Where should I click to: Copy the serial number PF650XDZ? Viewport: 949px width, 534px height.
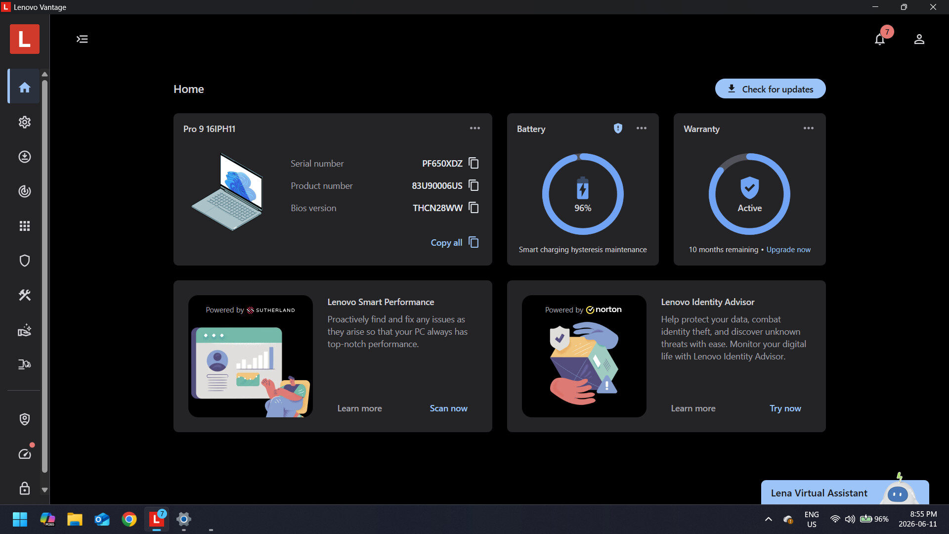pos(474,163)
